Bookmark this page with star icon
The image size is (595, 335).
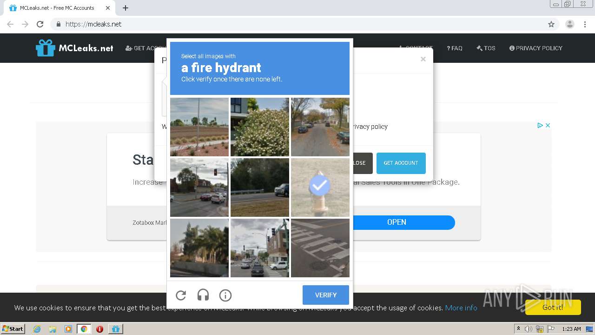coord(551,24)
